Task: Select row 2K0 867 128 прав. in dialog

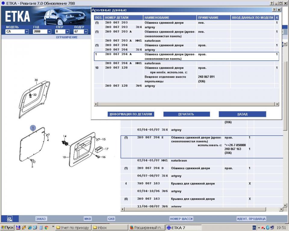Action: click(x=186, y=74)
